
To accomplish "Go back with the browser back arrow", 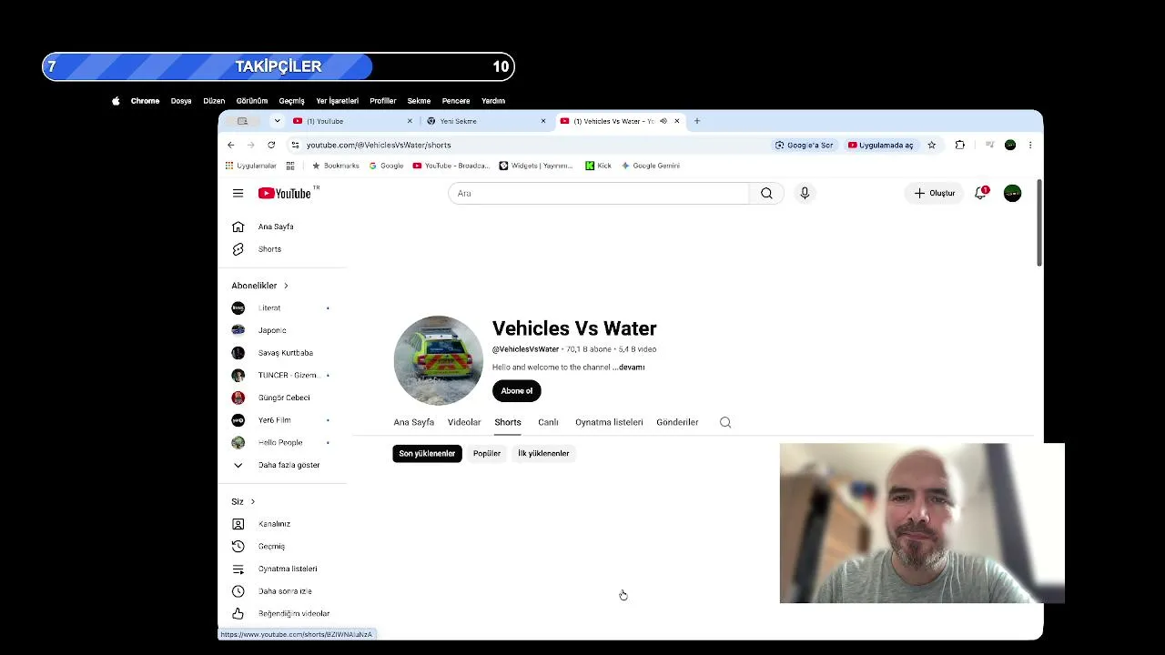I will (231, 145).
